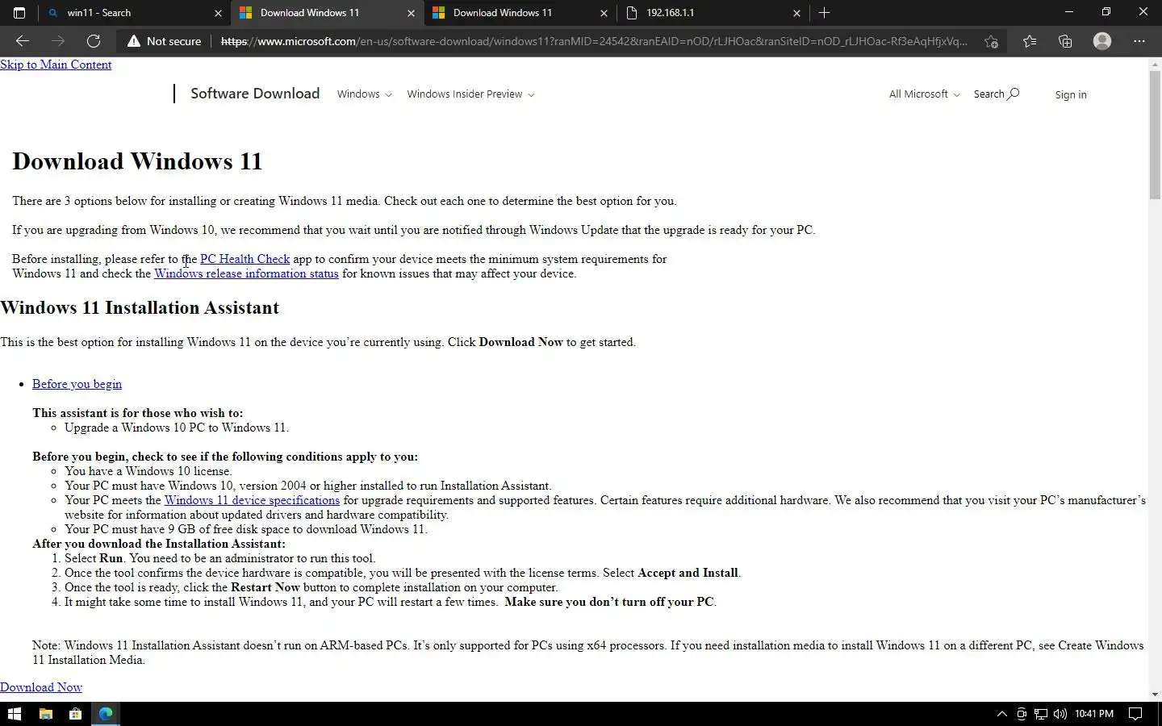Open the notification center icon
This screenshot has height=726, width=1162.
pyautogui.click(x=1135, y=714)
